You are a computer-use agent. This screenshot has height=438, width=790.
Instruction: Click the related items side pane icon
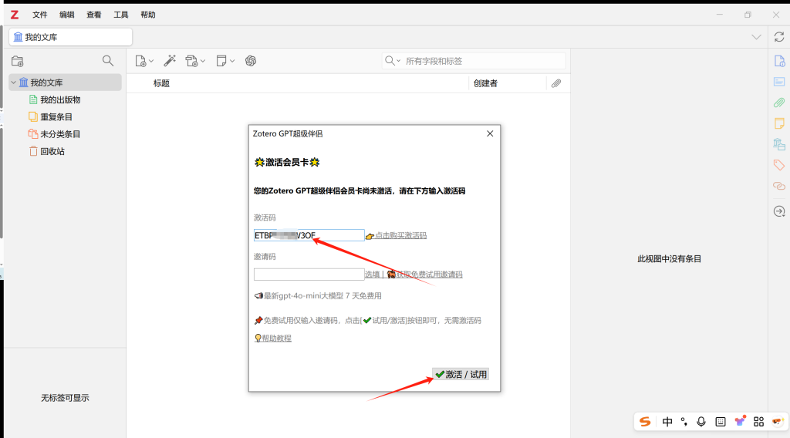coord(779,186)
